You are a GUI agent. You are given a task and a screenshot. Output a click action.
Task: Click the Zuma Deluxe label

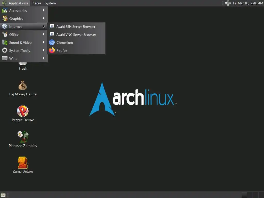tap(23, 171)
